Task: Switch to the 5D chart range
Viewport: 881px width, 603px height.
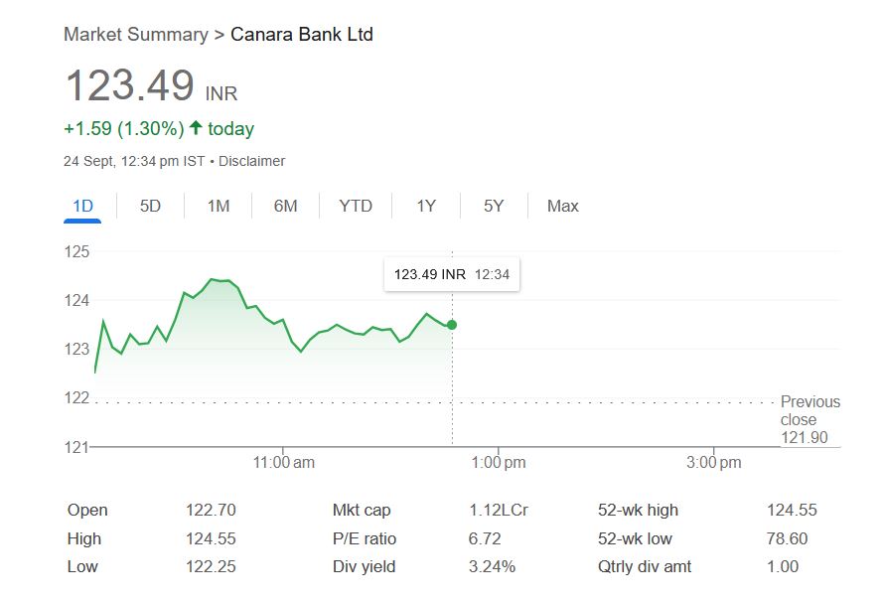Action: [x=150, y=207]
